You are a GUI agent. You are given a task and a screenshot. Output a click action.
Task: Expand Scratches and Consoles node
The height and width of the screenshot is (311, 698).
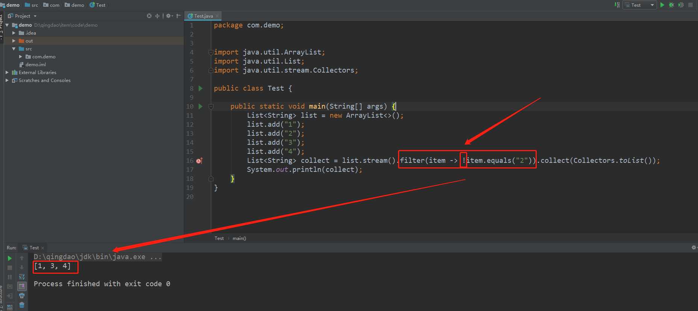7,80
